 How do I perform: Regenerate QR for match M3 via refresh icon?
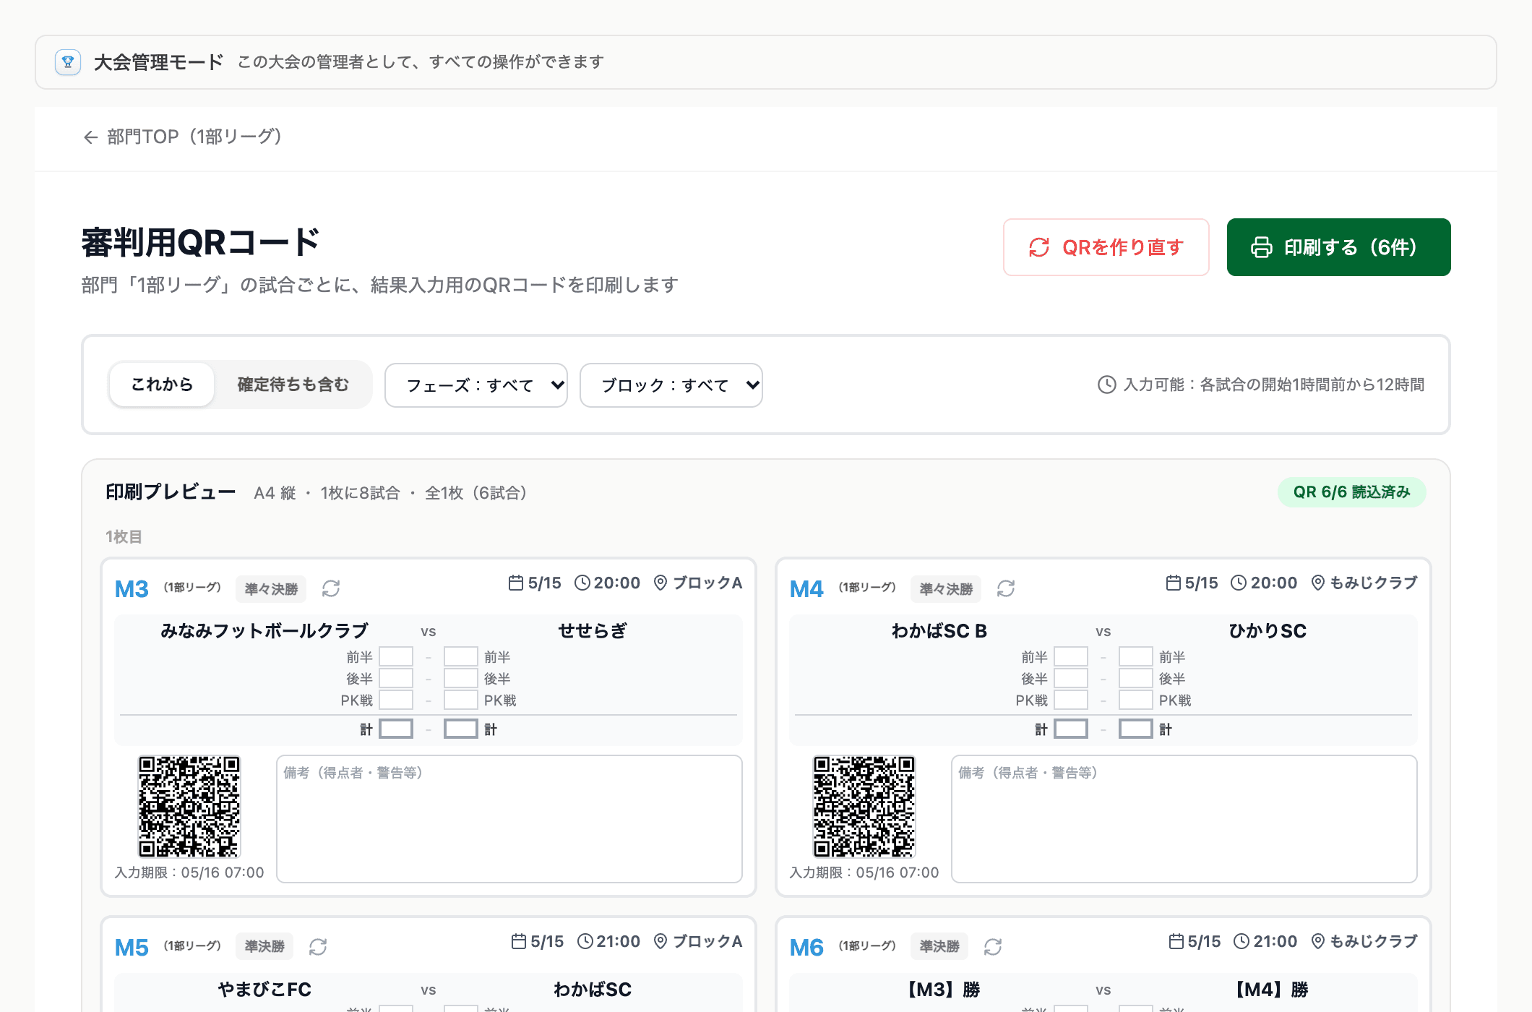point(331,588)
